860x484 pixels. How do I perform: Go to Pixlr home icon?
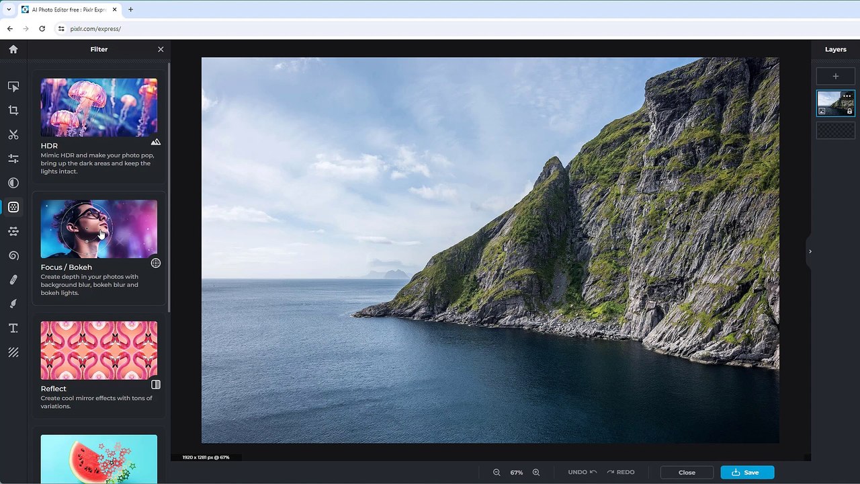[x=13, y=49]
